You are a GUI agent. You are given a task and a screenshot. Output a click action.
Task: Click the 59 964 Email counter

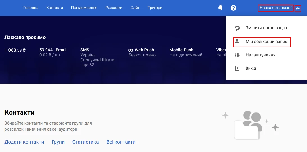[x=53, y=50]
